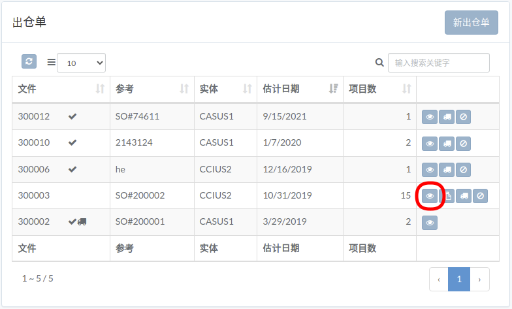The image size is (512, 309).
Task: Go to previous page arrow
Action: coord(439,280)
